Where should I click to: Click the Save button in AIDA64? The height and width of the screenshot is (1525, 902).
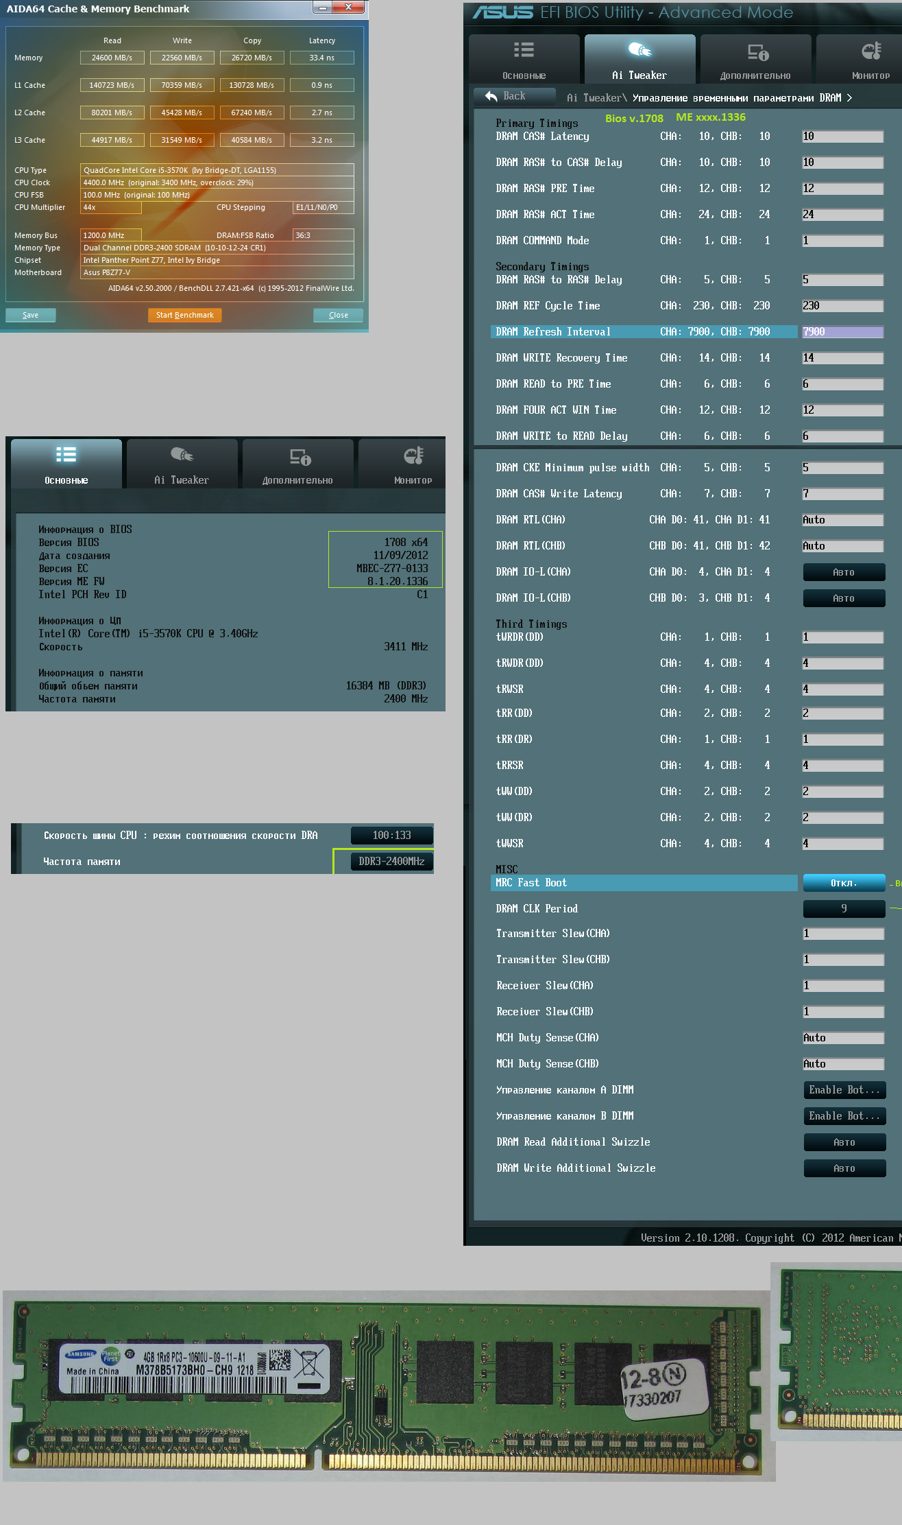(31, 315)
